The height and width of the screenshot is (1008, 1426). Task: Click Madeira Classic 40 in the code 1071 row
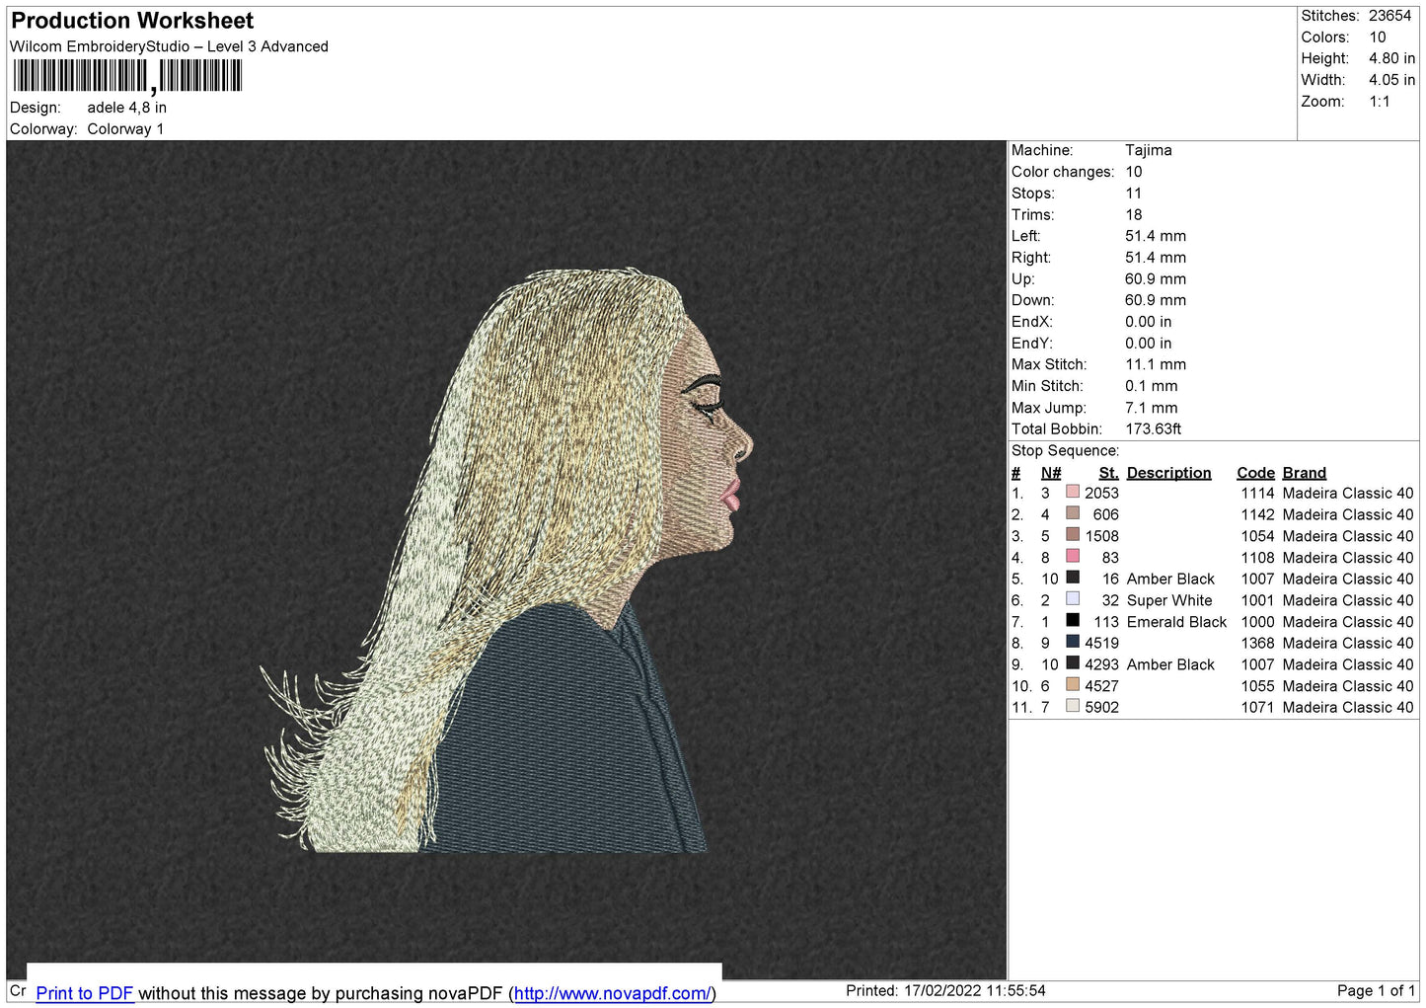pyautogui.click(x=1348, y=707)
